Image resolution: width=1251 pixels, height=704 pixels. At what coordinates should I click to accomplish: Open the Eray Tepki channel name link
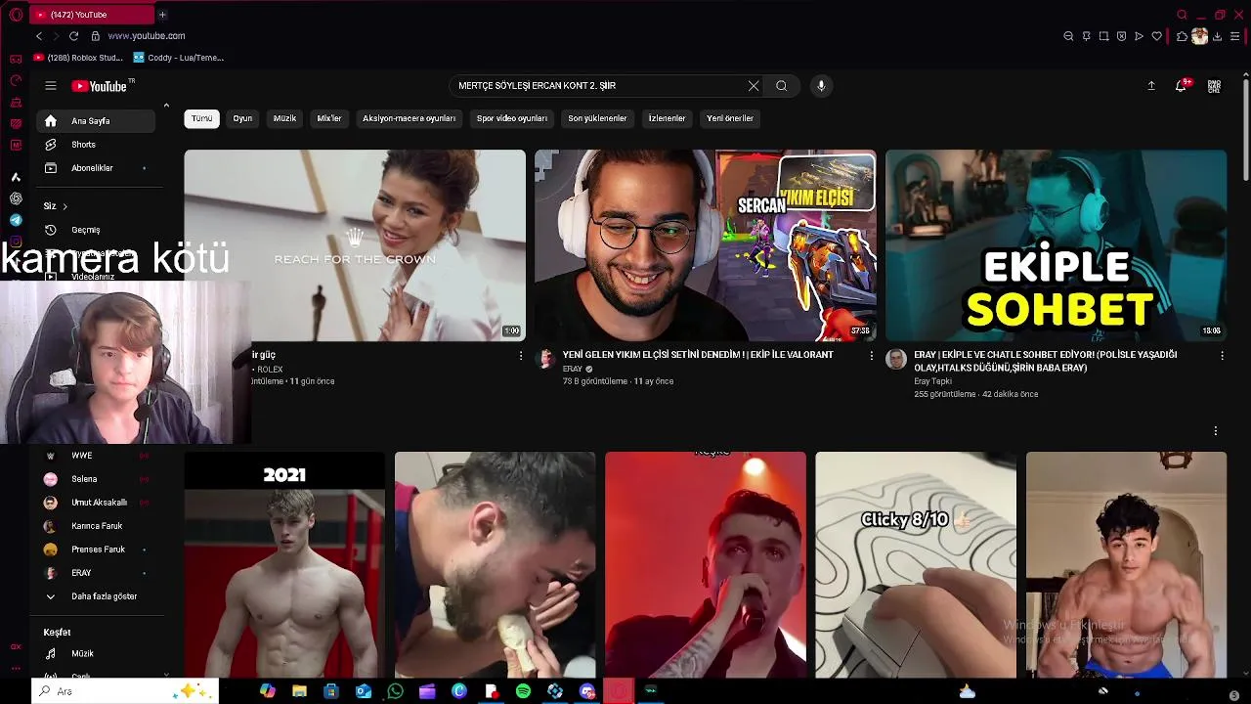pyautogui.click(x=932, y=381)
